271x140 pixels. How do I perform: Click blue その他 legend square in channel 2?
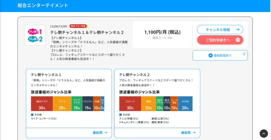[121, 115]
